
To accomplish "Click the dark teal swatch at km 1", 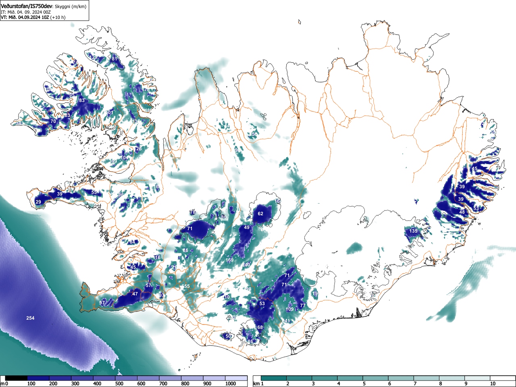I will click(x=274, y=378).
